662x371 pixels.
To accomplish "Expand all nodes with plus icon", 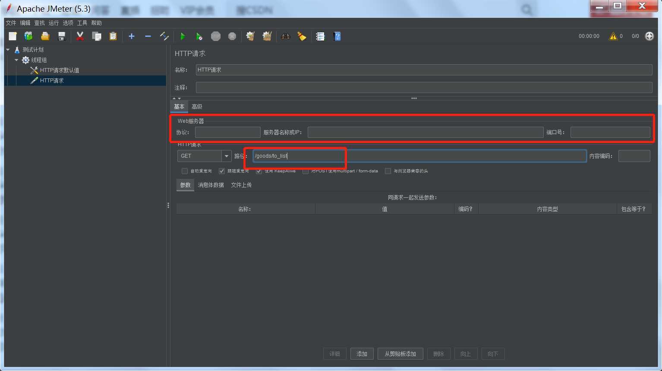I will [132, 36].
